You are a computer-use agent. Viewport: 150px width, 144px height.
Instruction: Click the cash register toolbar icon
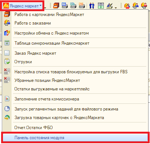click(x=109, y=6)
